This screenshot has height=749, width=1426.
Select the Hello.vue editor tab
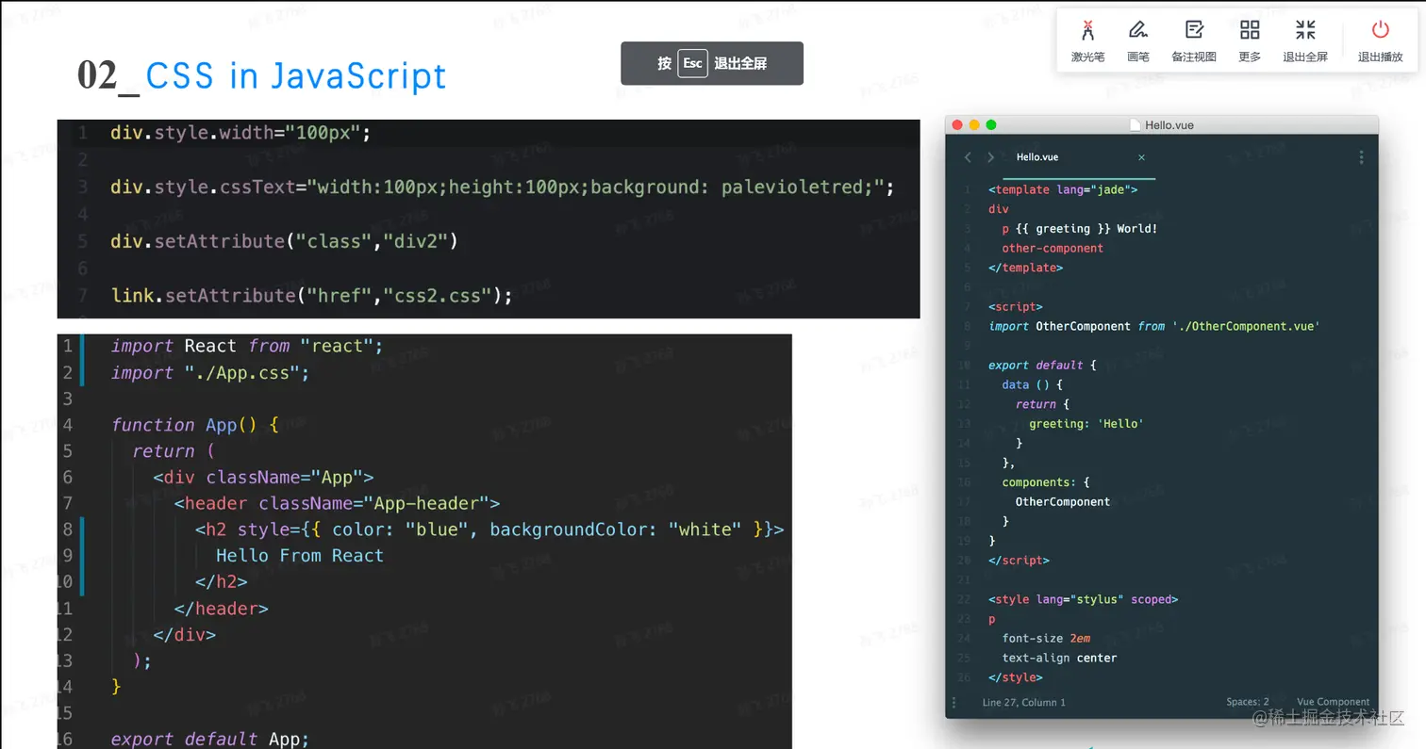click(x=1079, y=157)
